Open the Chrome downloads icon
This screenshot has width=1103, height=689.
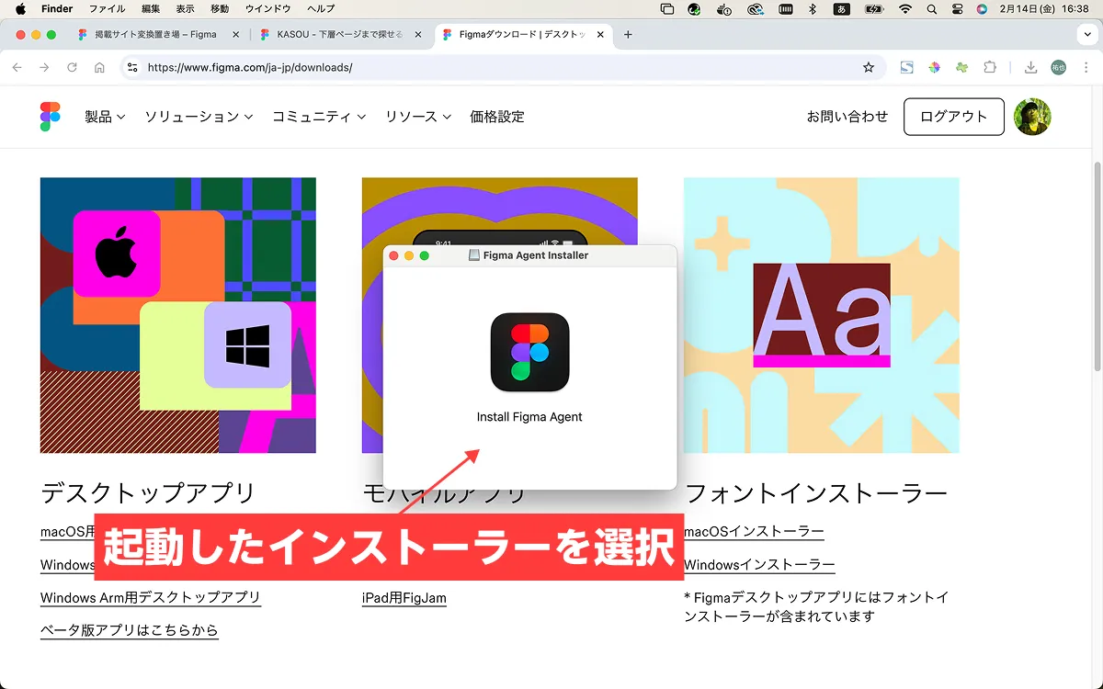click(1030, 67)
